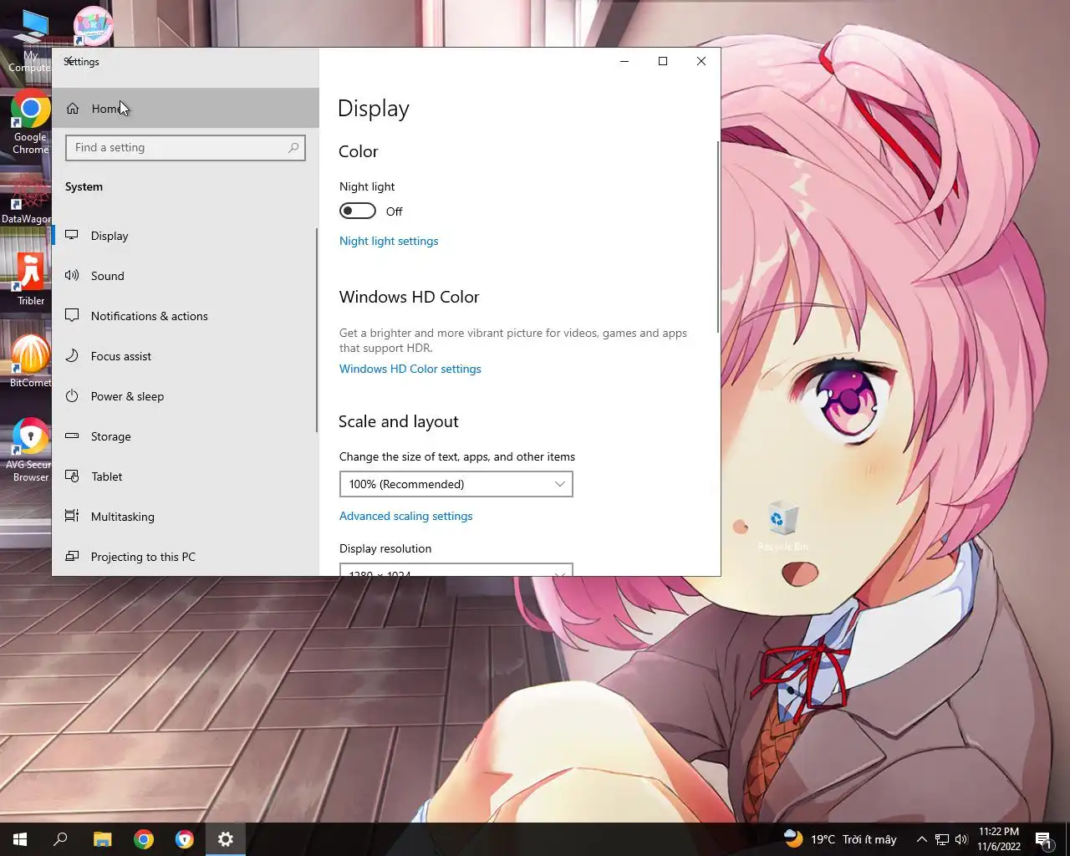1070x856 pixels.
Task: Open the volume control in system tray
Action: click(961, 839)
